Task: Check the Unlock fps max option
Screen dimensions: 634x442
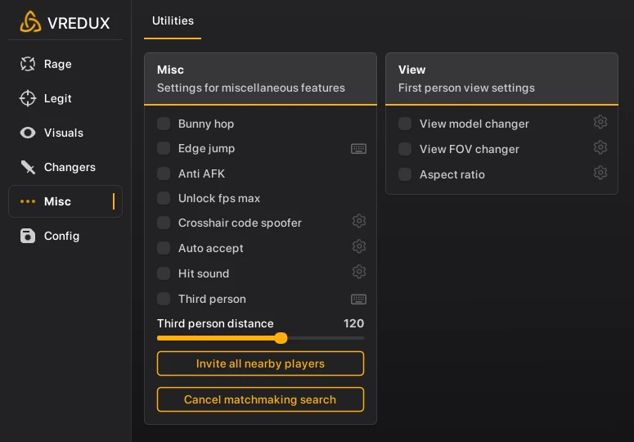Action: pos(164,198)
